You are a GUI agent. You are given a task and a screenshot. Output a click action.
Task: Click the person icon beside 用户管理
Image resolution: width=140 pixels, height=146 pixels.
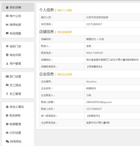click(x=7, y=64)
